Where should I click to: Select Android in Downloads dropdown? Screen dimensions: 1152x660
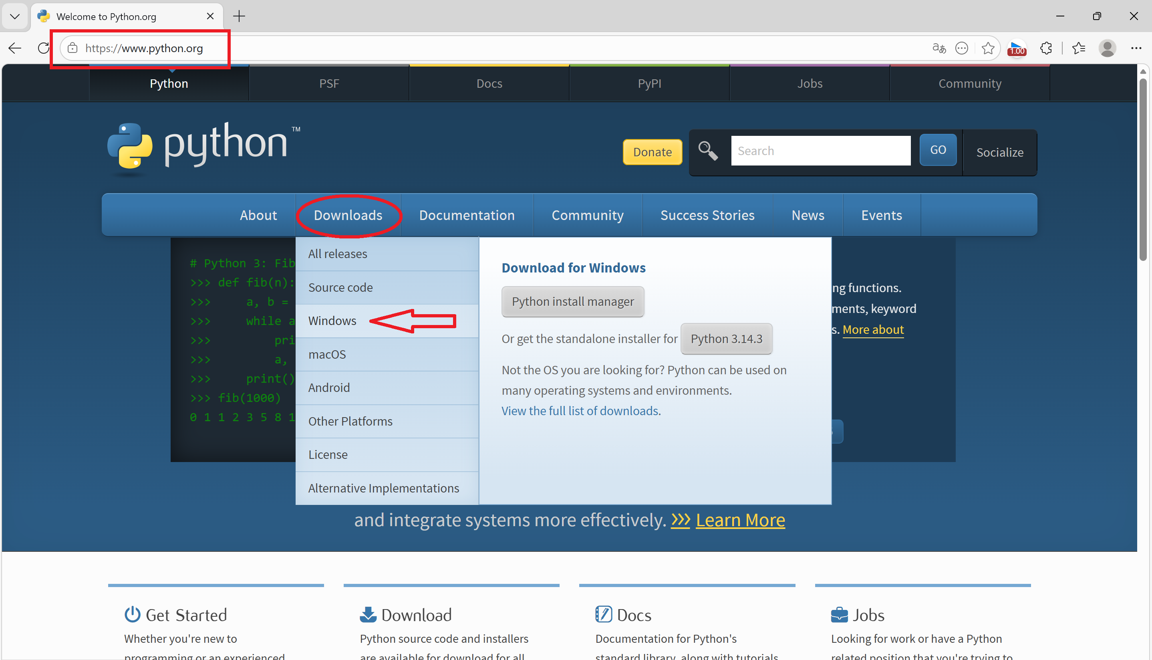tap(387, 388)
